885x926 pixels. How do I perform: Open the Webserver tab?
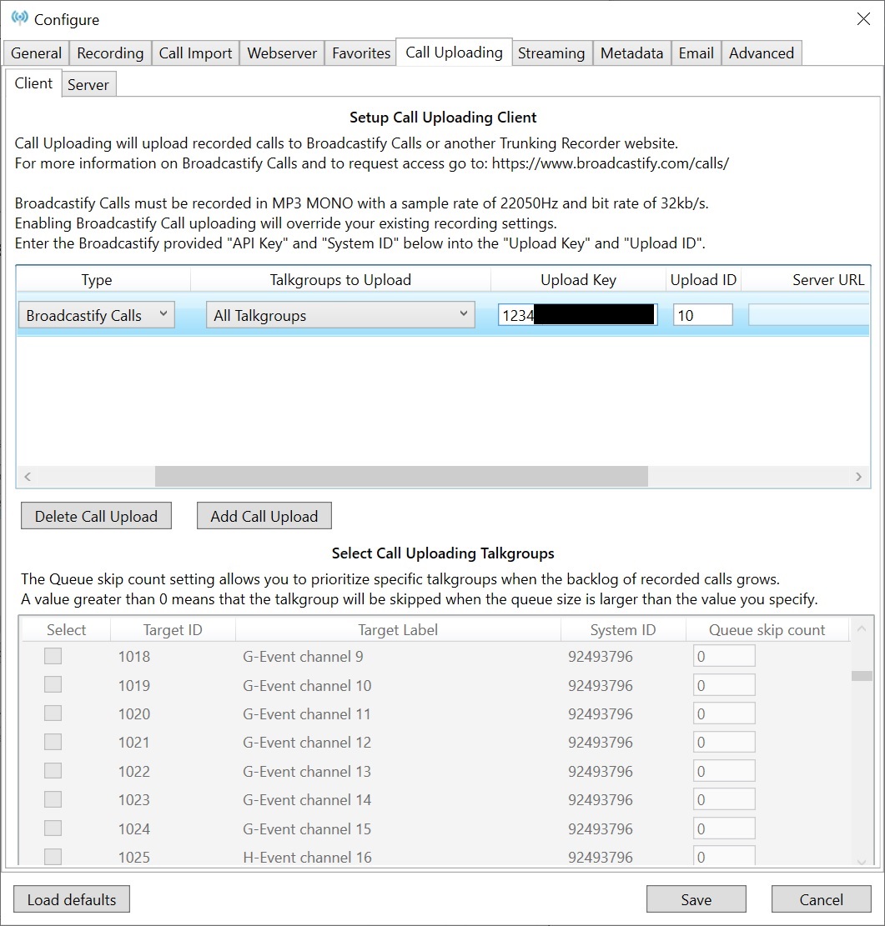tap(282, 53)
